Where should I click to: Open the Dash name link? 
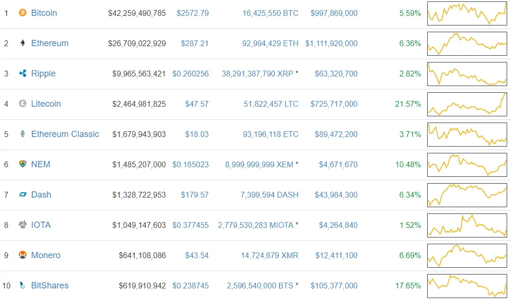pyautogui.click(x=41, y=195)
